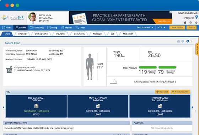Click the MHC-TEXAS secondary insurance value
This screenshot has height=135, width=199.
(31, 54)
